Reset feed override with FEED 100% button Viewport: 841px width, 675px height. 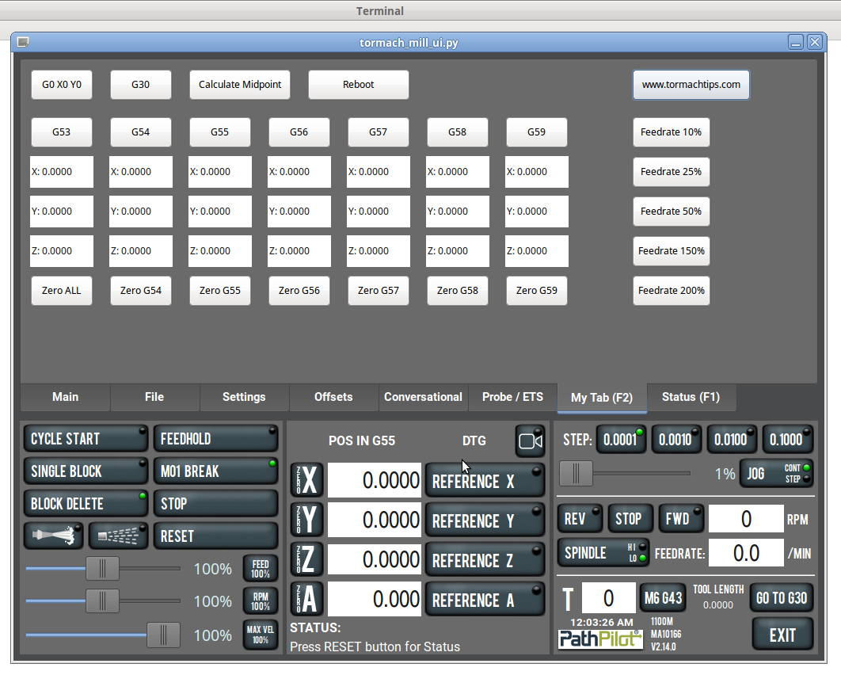(x=261, y=569)
